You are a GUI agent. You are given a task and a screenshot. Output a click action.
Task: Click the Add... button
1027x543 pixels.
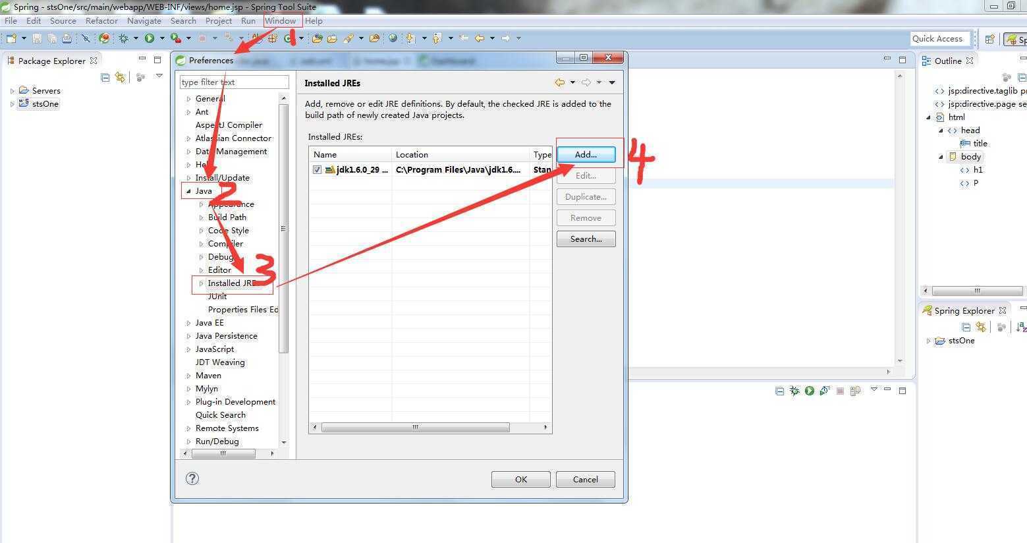(586, 154)
